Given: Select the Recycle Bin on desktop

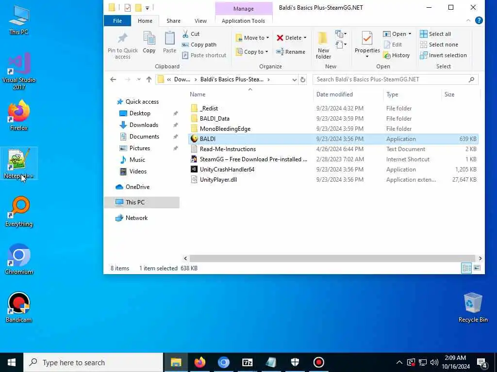Looking at the screenshot, I should [x=473, y=307].
